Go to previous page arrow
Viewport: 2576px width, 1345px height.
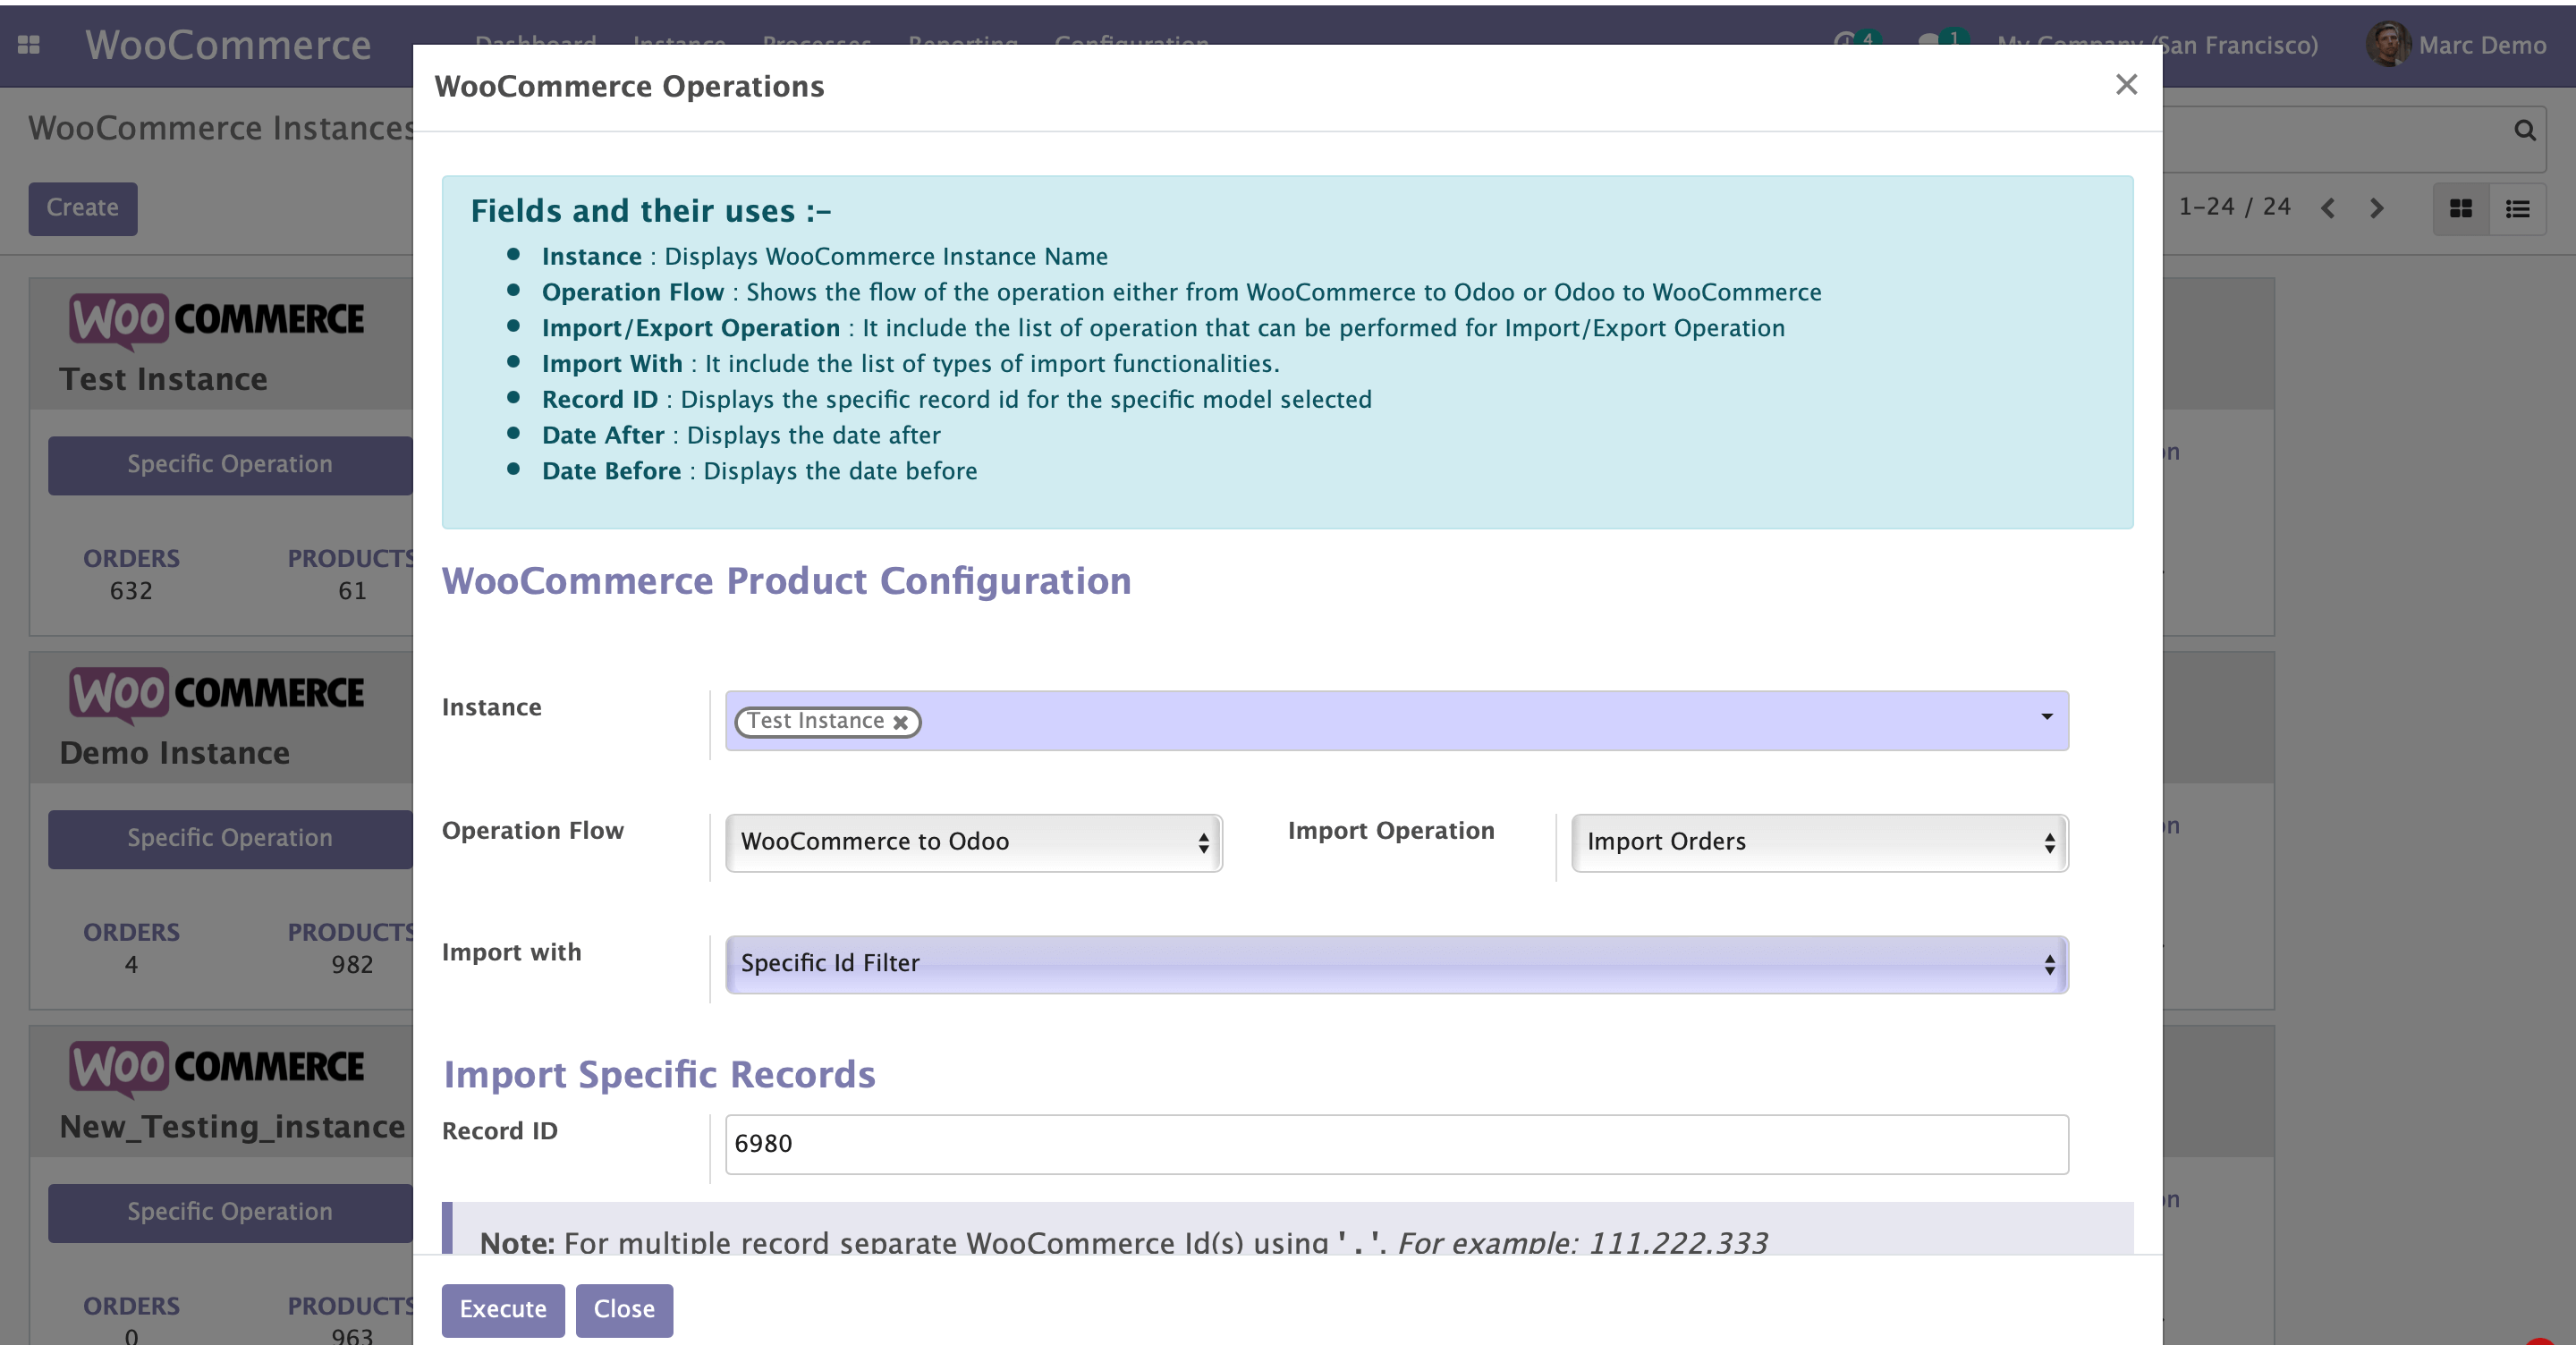pos(2328,208)
